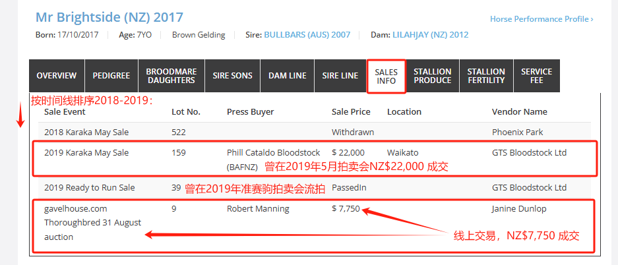Click the Mr Brightside (NZ) 2017 heading
Screen dimensions: 618x265
(109, 17)
